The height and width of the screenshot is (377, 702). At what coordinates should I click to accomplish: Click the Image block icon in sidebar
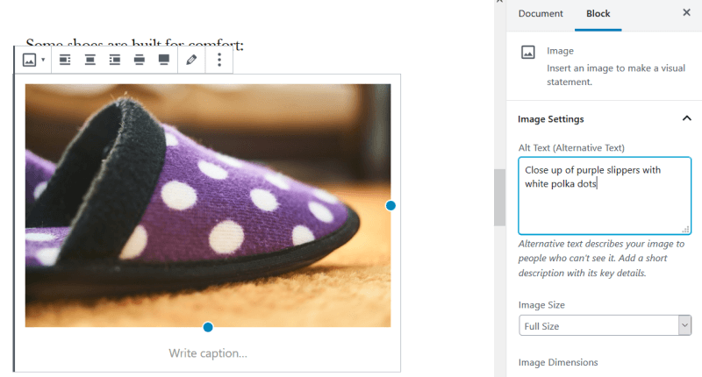[528, 53]
